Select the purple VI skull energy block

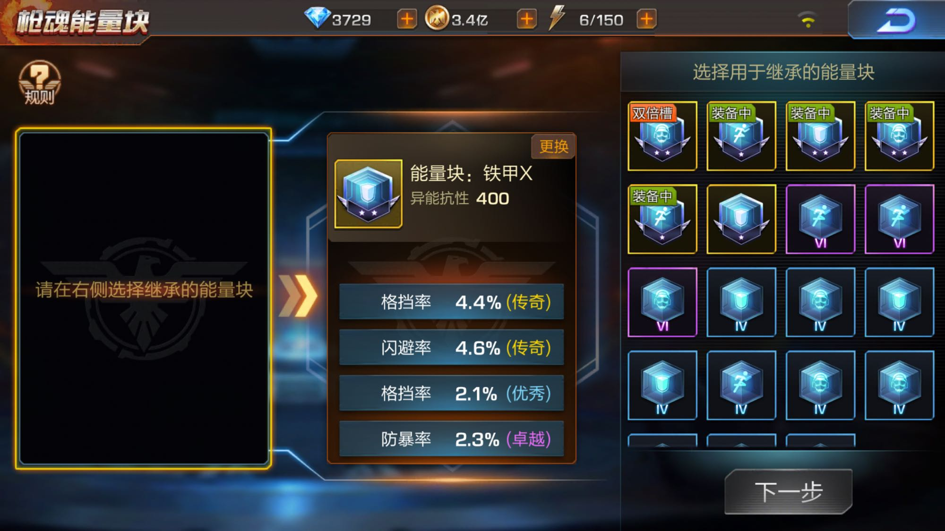click(x=662, y=302)
